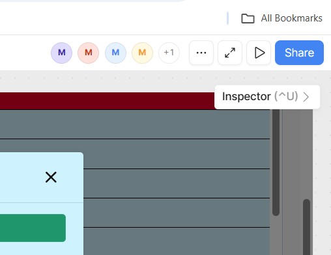Open the three-dot more options menu
The image size is (331, 255).
(201, 53)
